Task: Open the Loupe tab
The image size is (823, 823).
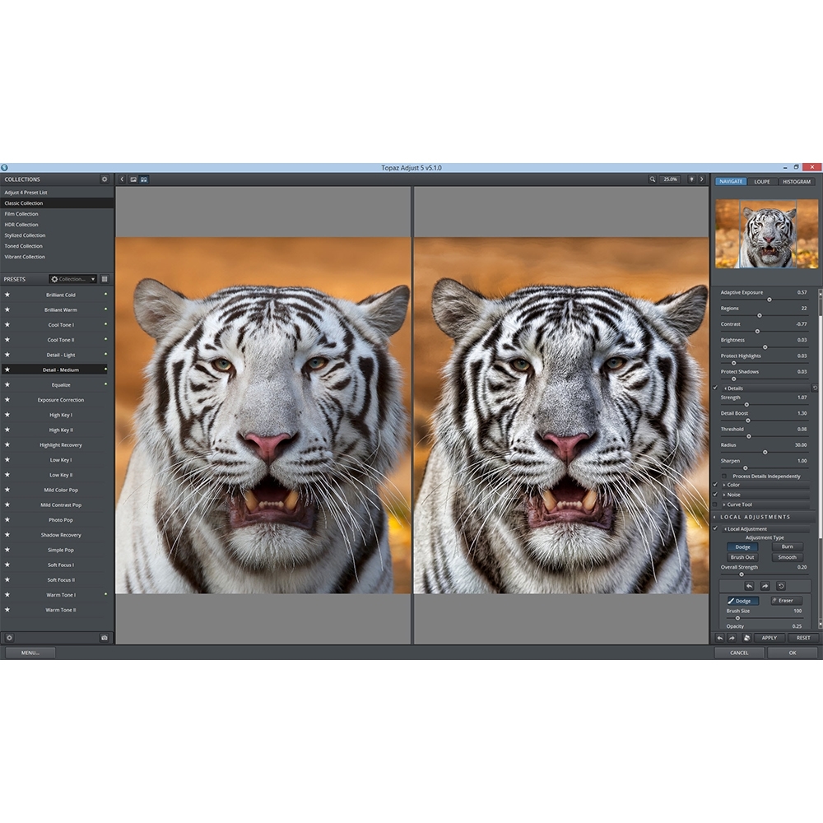Action: click(x=762, y=181)
